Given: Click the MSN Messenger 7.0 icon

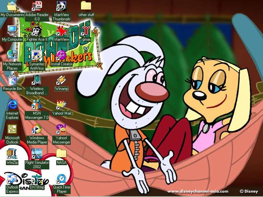Looking at the screenshot, I should tap(37, 105).
